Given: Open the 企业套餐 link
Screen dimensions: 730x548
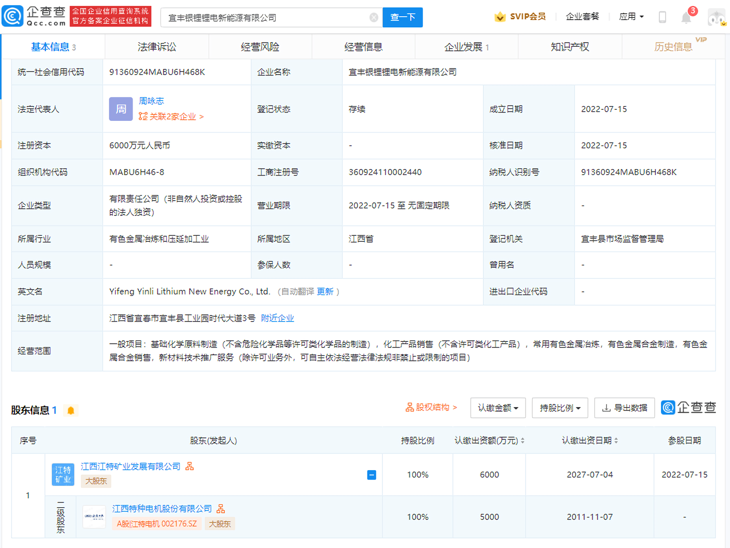Looking at the screenshot, I should (x=582, y=17).
